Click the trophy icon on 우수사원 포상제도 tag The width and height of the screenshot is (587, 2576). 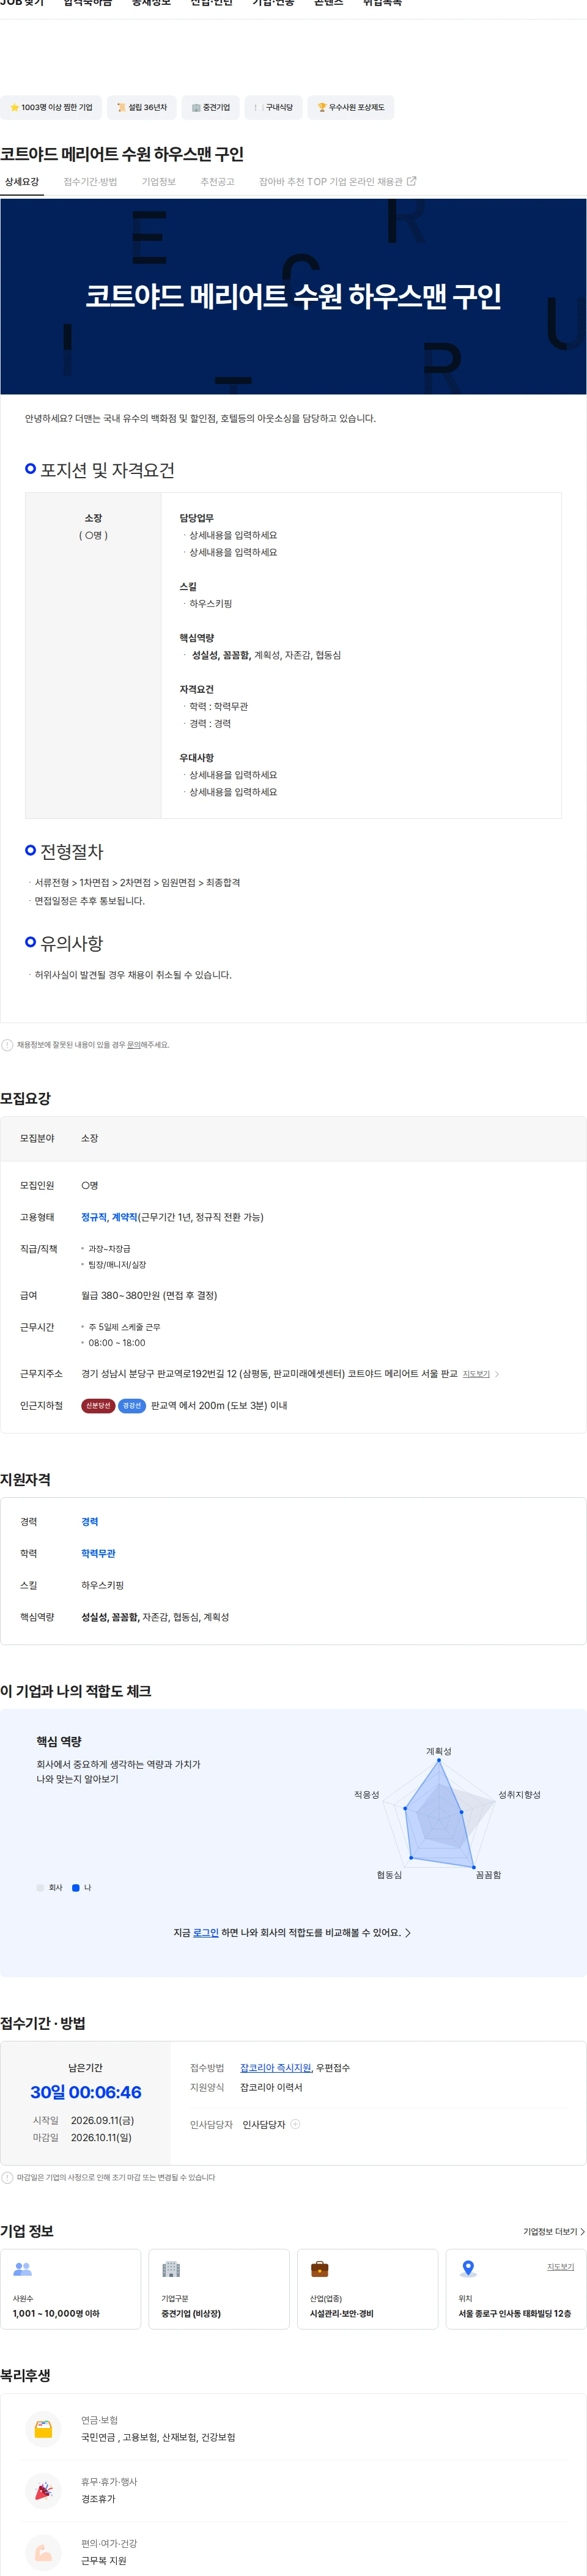tap(322, 107)
